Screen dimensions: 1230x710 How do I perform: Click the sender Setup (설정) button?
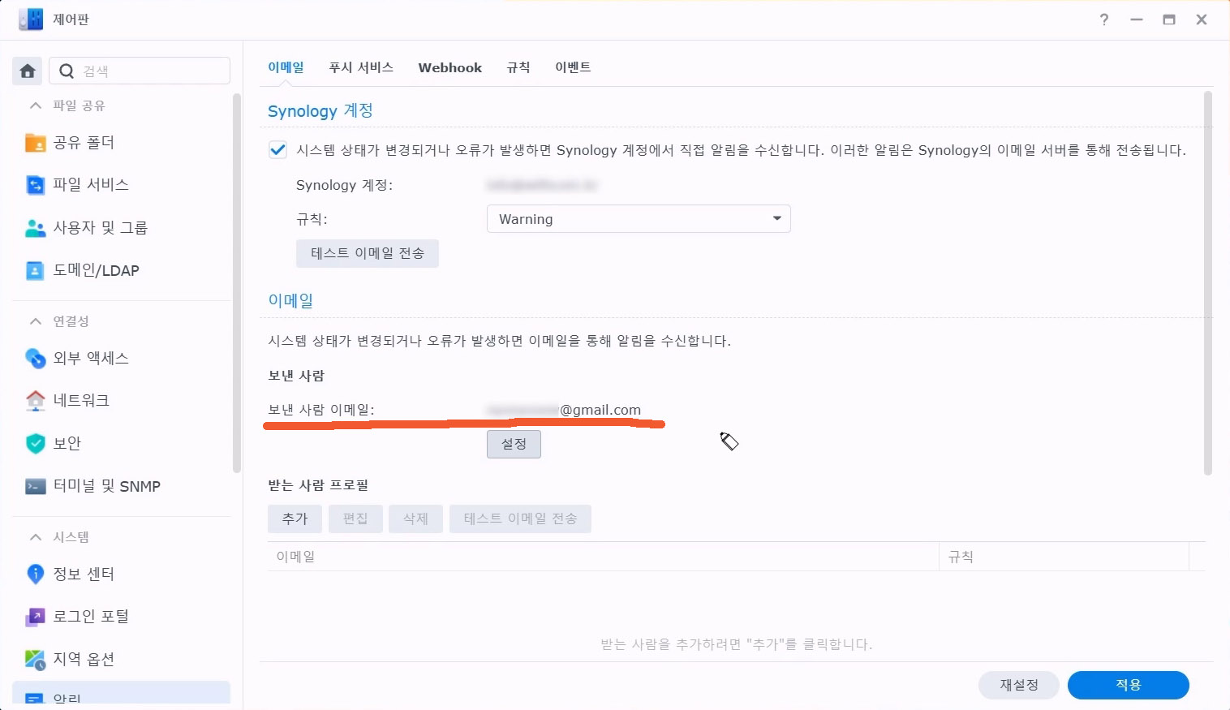pos(514,444)
